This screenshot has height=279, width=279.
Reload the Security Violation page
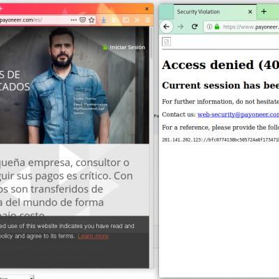pyautogui.click(x=195, y=27)
